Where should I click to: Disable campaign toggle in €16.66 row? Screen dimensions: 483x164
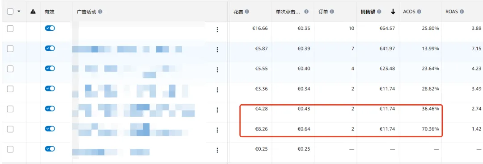pos(50,28)
